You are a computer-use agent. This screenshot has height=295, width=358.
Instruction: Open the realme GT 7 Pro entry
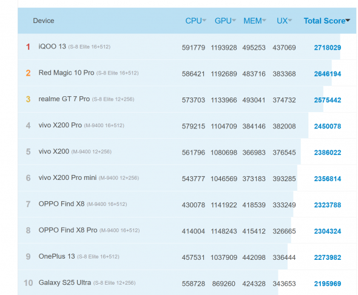coord(64,99)
